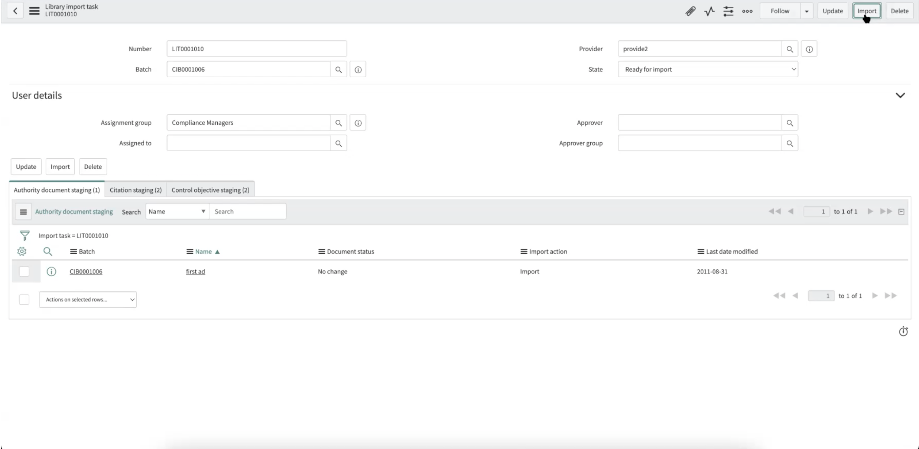Switch to Authority document staging tab
919x449 pixels.
pyautogui.click(x=57, y=190)
